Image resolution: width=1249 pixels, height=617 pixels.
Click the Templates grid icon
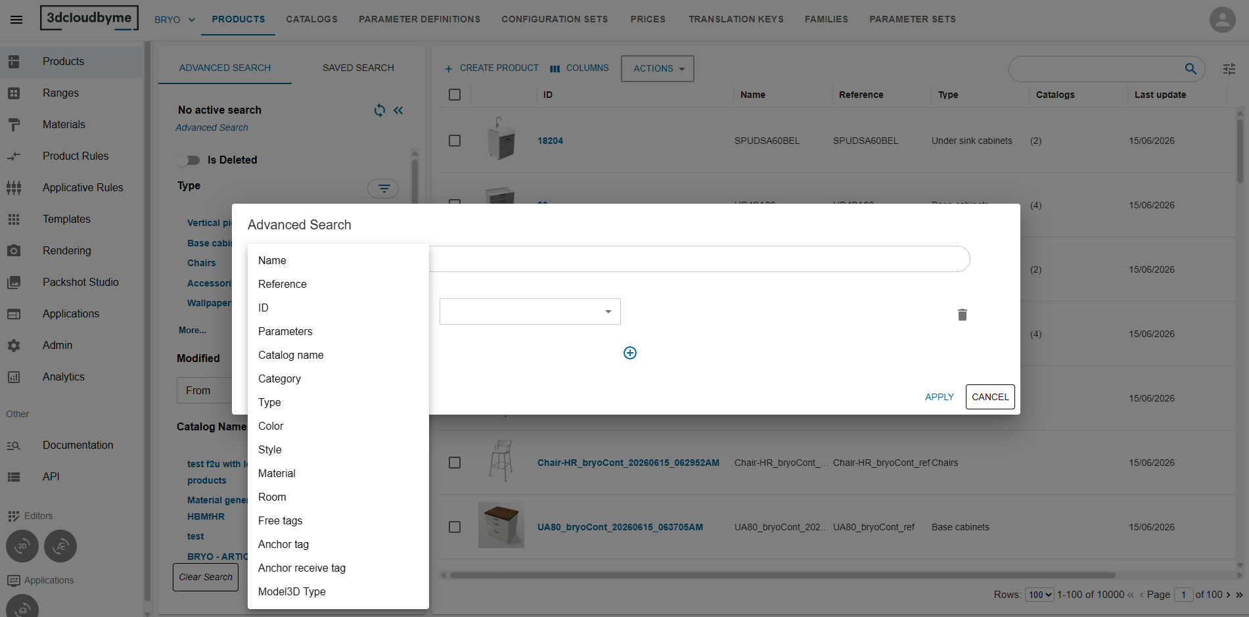(14, 219)
